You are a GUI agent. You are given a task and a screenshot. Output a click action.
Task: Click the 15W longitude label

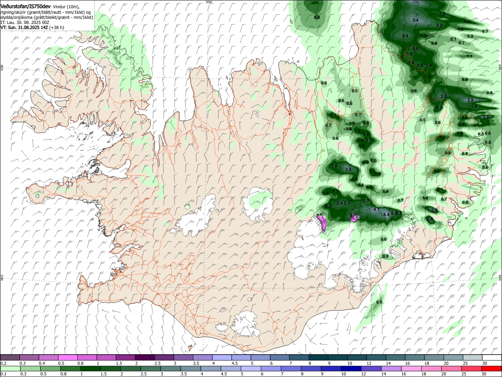[x=415, y=2]
